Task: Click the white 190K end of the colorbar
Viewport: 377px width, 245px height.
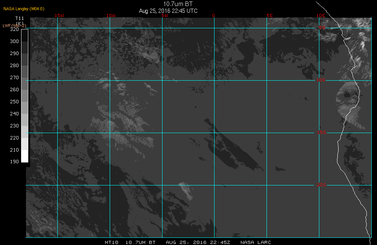Action: coord(25,156)
